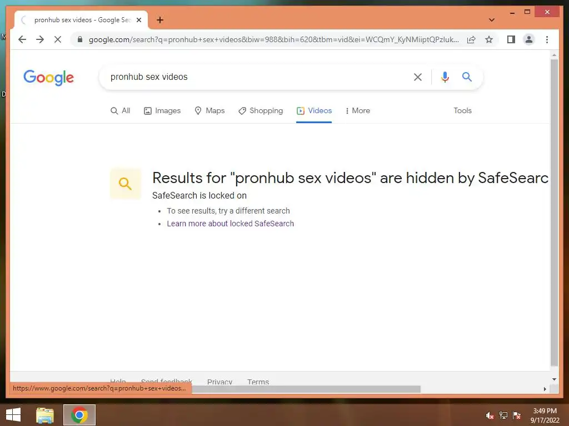Submit search with magnifier button
The height and width of the screenshot is (426, 569).
467,77
